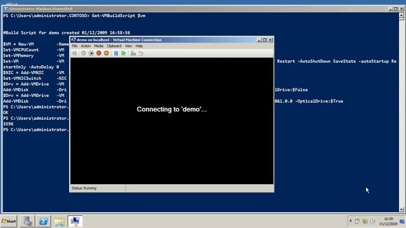Close the PowerShell window
This screenshot has width=406, height=228.
[x=402, y=9]
